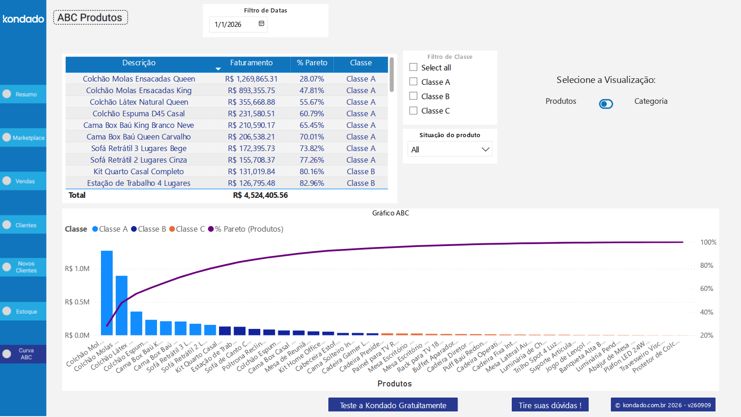Go to the Marketplace page

[x=23, y=138]
